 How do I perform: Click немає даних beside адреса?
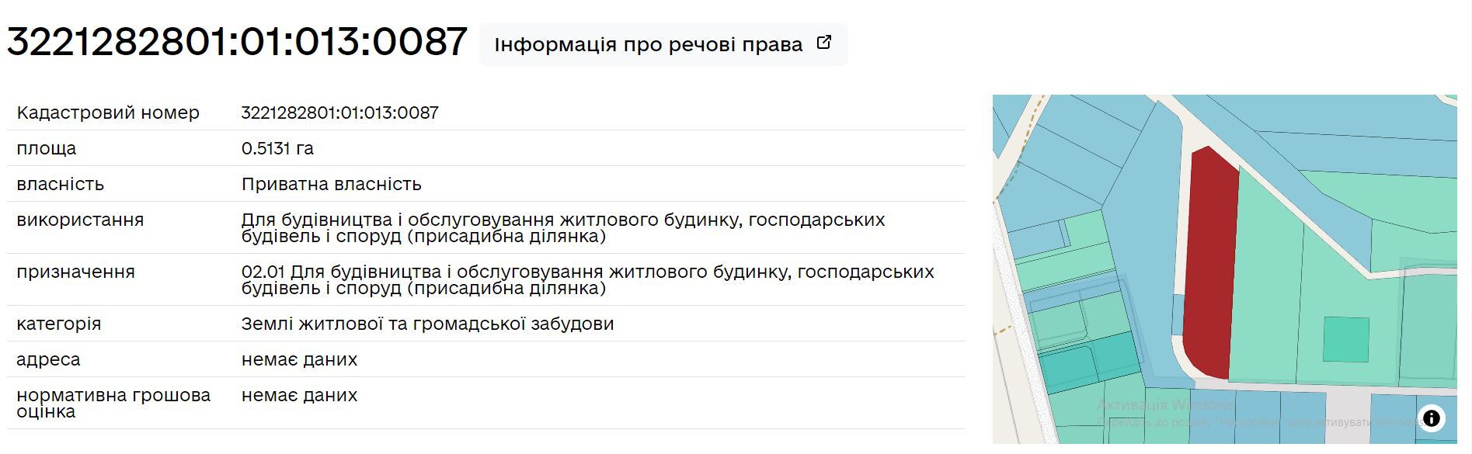click(300, 359)
